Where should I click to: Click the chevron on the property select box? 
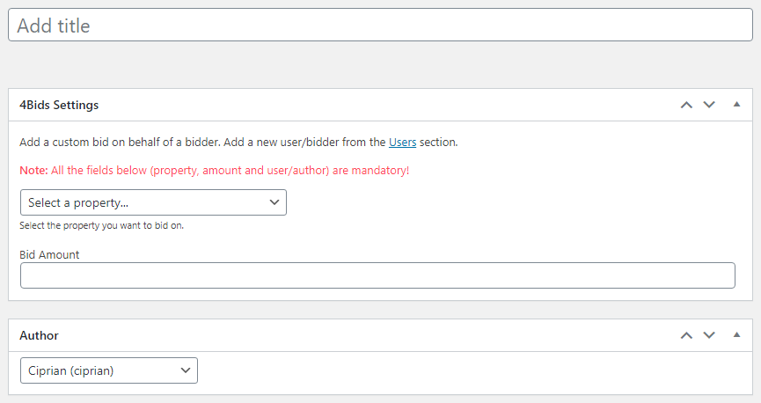(x=274, y=202)
